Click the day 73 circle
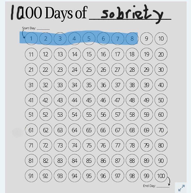 coord(60,146)
